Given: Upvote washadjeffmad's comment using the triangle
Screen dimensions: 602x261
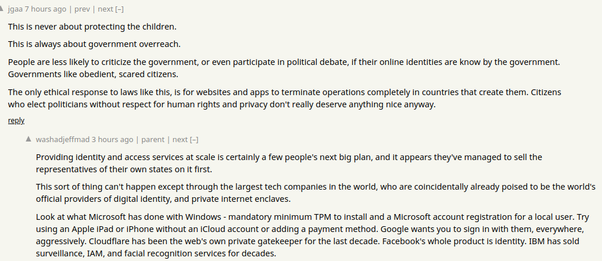Looking at the screenshot, I should pyautogui.click(x=28, y=139).
